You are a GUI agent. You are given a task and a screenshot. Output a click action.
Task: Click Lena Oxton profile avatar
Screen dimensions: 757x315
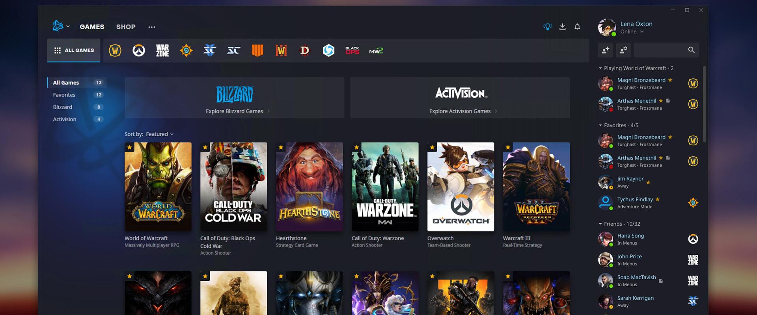tap(607, 27)
